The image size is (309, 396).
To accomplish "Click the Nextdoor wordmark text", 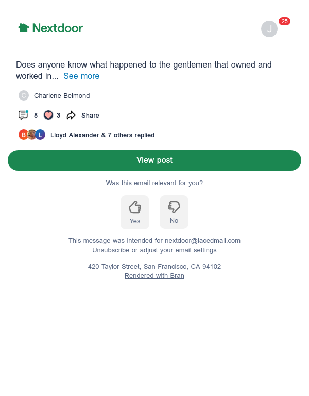I will tap(58, 28).
